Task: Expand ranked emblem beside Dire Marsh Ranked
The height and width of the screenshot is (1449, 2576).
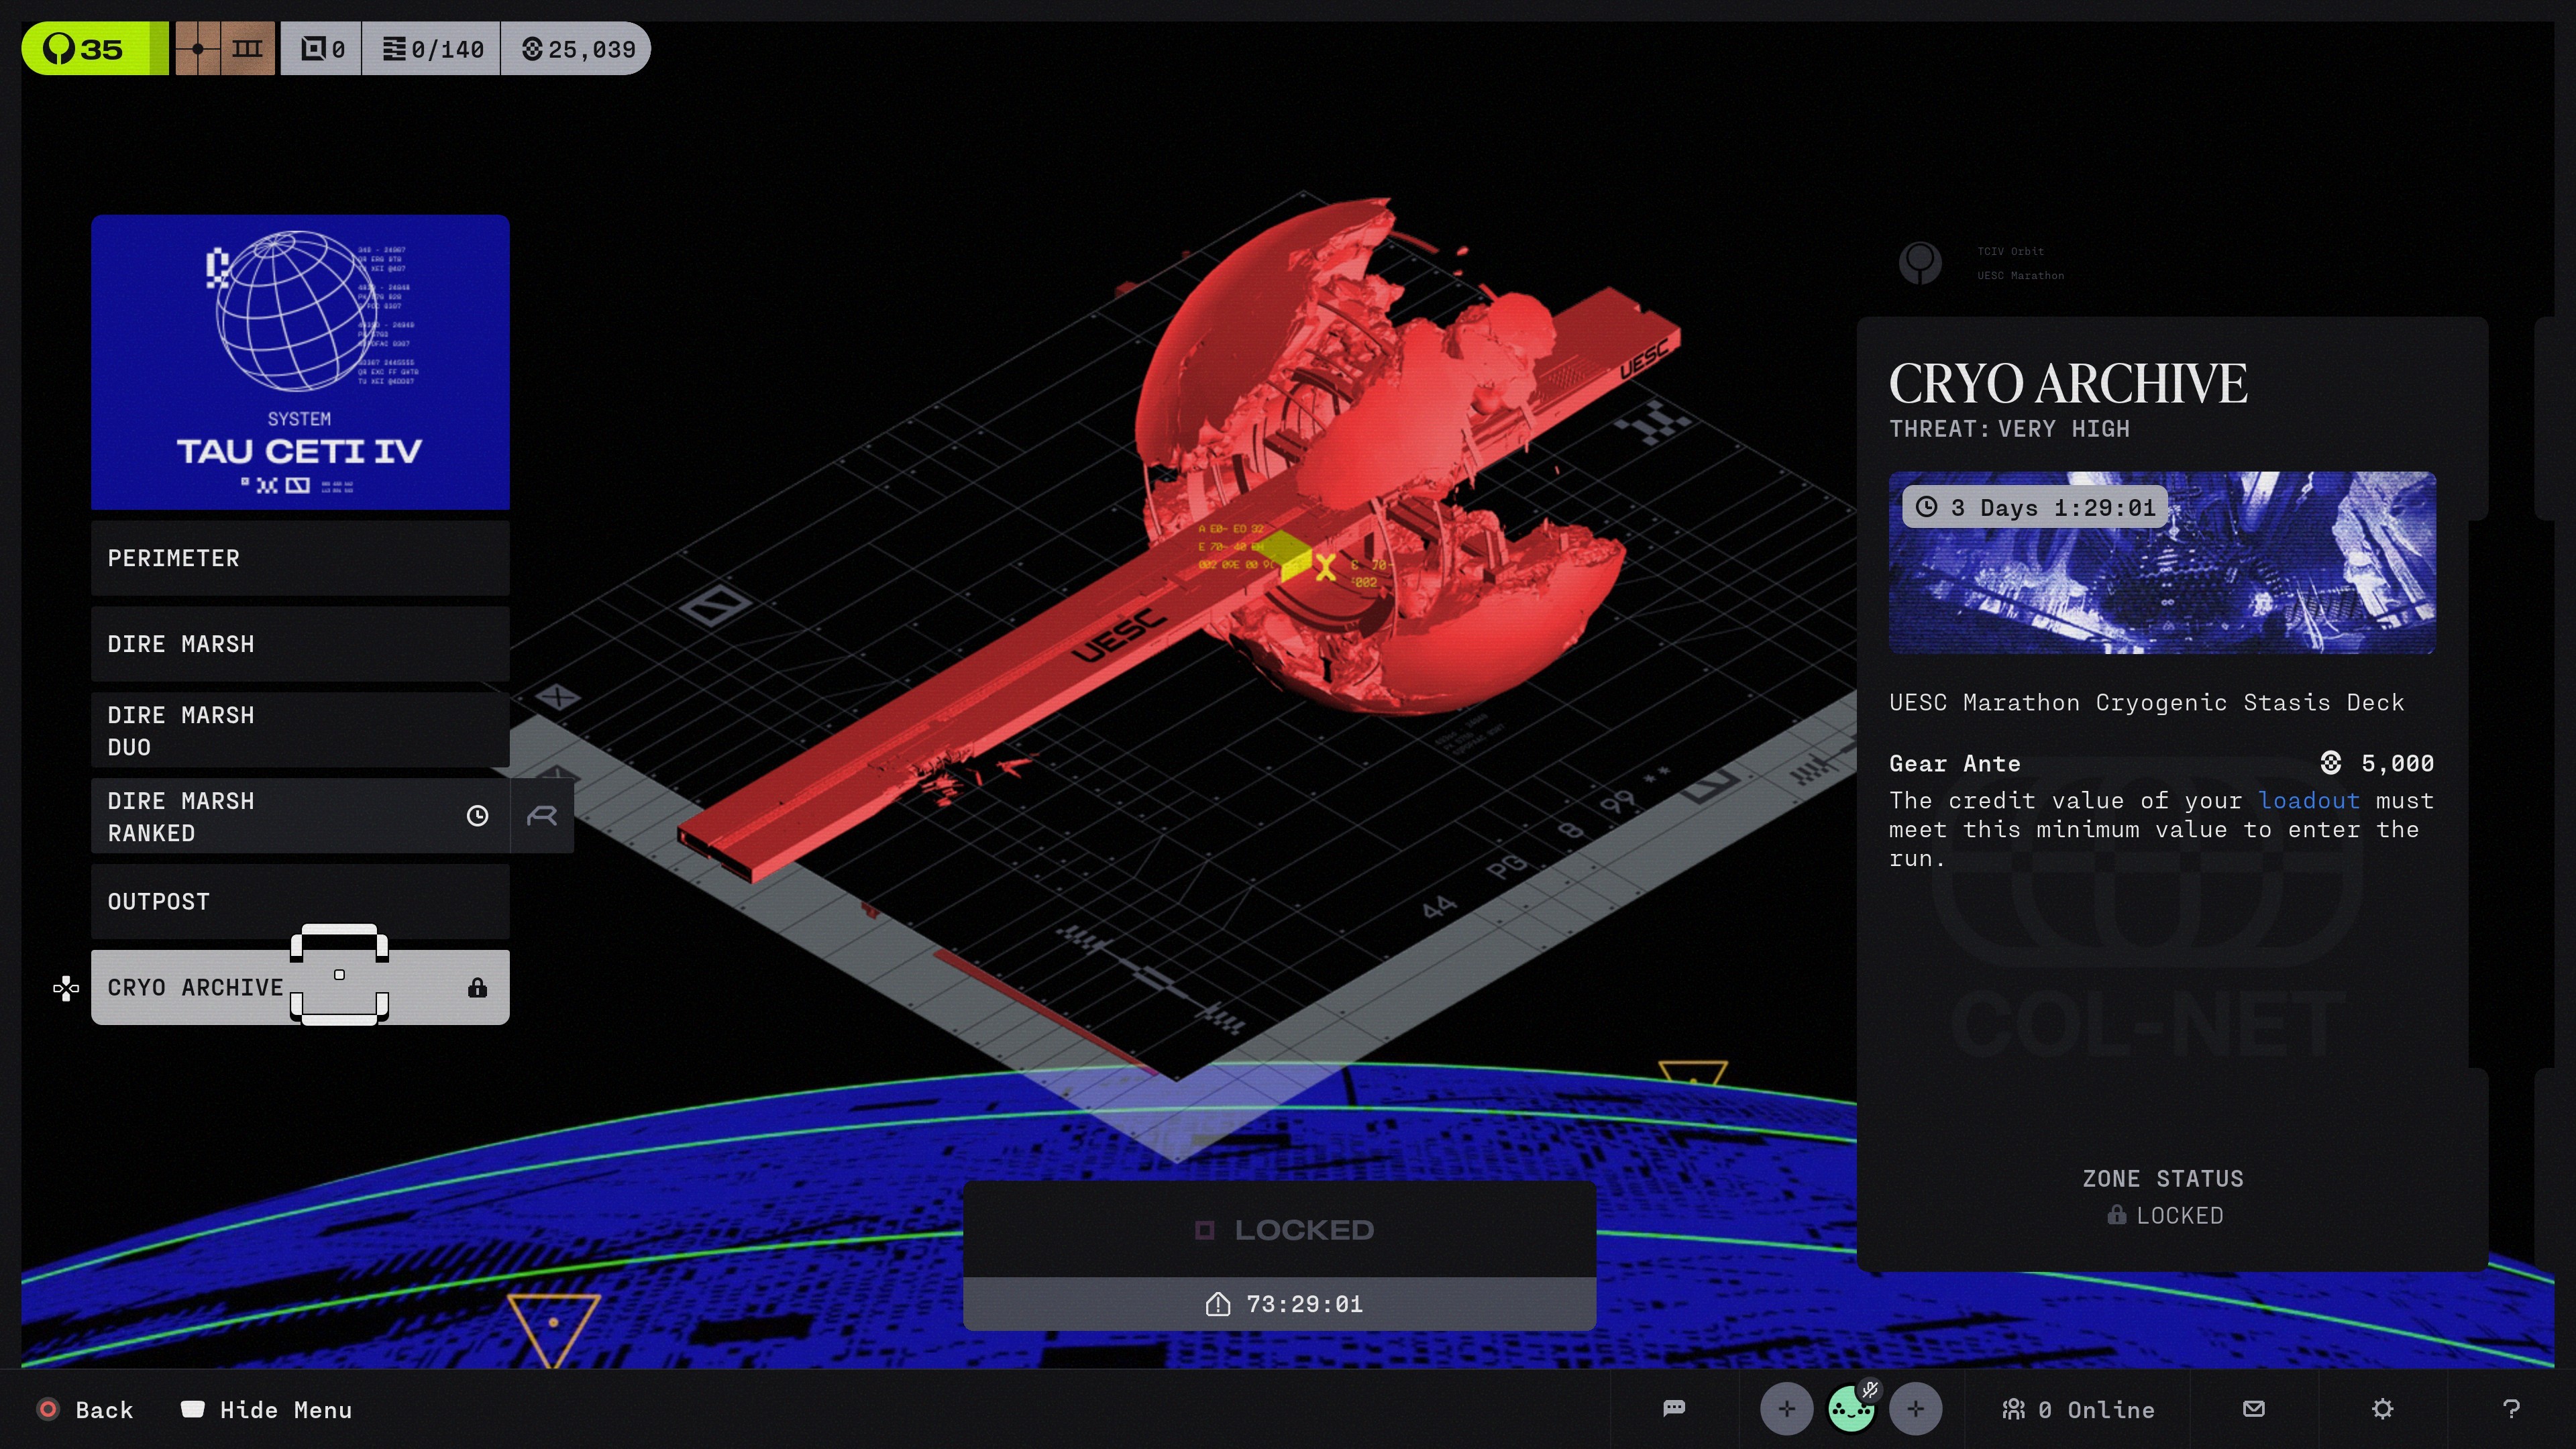Action: click(x=541, y=816)
